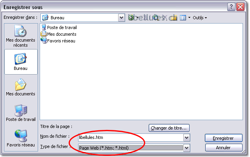Select Poste de travail in the file list
Image resolution: width=250 pixels, height=157 pixels.
pyautogui.click(x=59, y=27)
